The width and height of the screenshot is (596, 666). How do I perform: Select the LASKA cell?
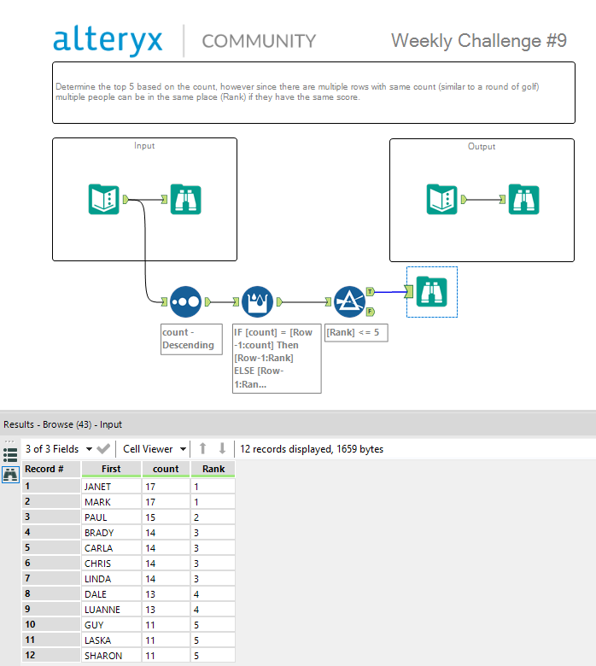(111, 640)
